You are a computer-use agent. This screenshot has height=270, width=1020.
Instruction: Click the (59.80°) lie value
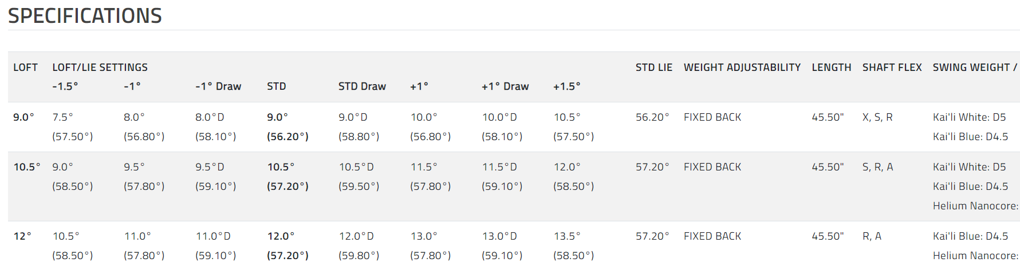click(359, 256)
